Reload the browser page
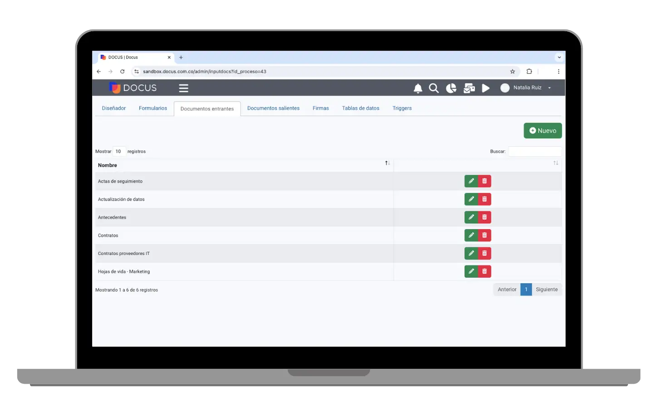 tap(122, 72)
